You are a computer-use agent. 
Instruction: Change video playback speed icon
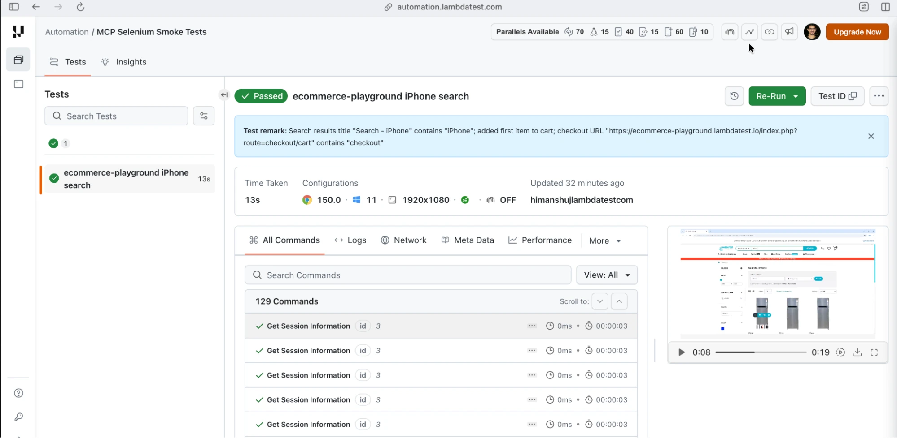[840, 352]
